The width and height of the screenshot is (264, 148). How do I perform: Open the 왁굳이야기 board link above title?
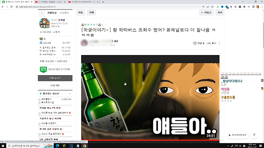[92, 25]
